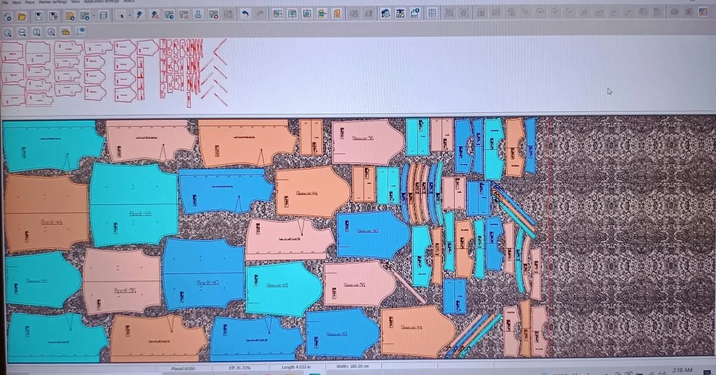Open the Windows notification center icon
Viewport: 716px width, 375px height.
coord(707,372)
